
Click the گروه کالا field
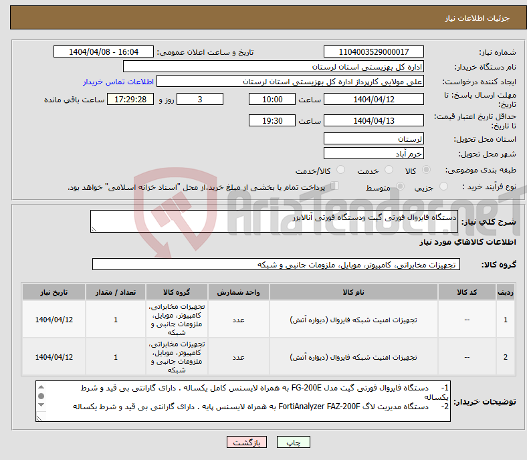pos(276,264)
